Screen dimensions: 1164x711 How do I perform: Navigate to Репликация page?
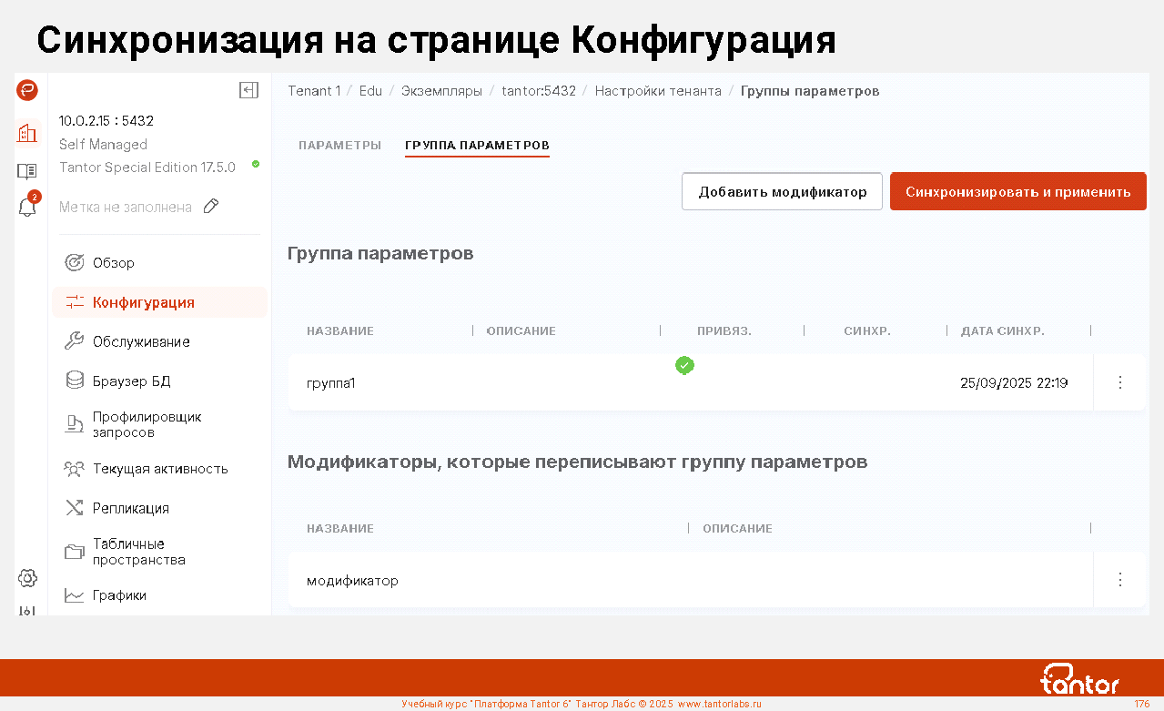coord(130,509)
